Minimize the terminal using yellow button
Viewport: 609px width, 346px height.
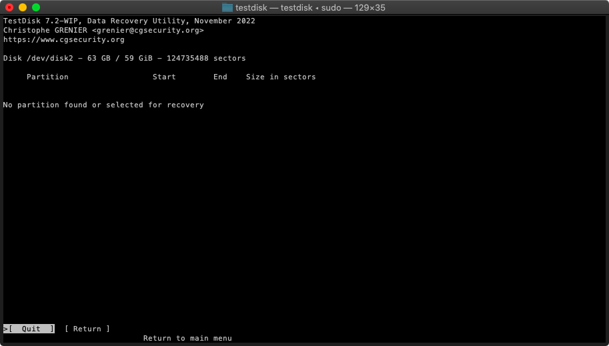[x=23, y=7]
